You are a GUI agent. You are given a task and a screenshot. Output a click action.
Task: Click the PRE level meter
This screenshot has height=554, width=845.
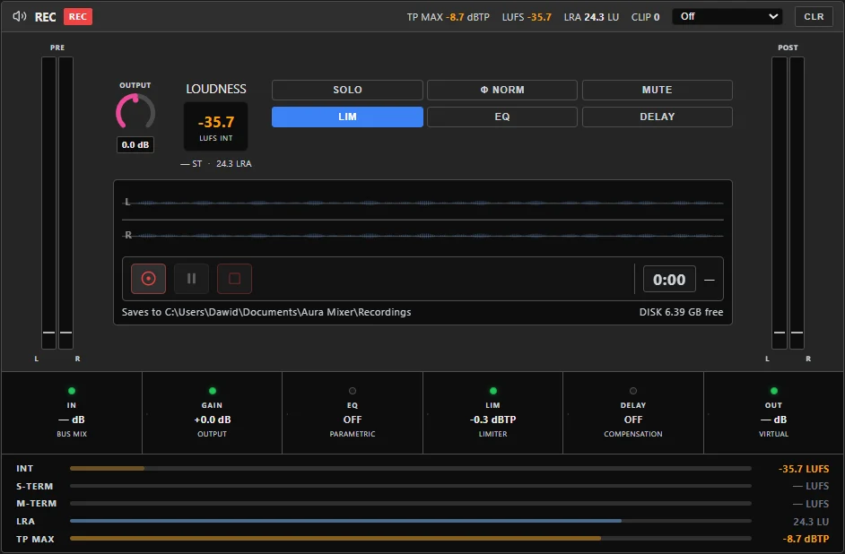click(x=57, y=203)
